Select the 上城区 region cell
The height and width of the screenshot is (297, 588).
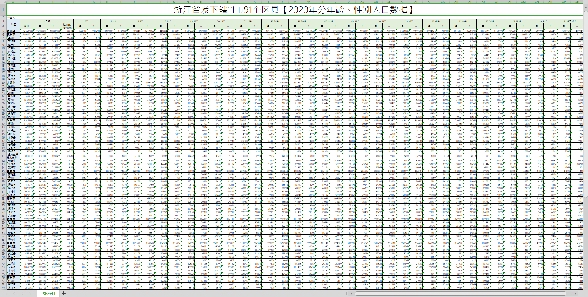pyautogui.click(x=13, y=38)
